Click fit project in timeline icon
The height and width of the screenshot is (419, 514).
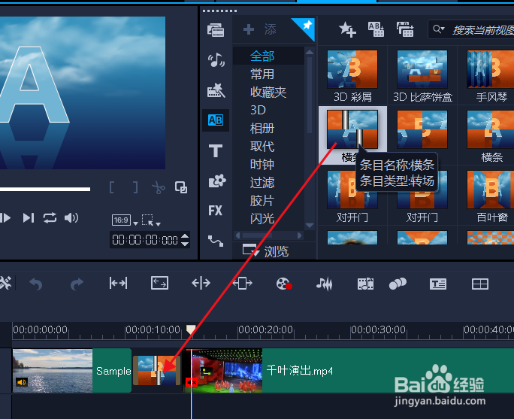[118, 283]
